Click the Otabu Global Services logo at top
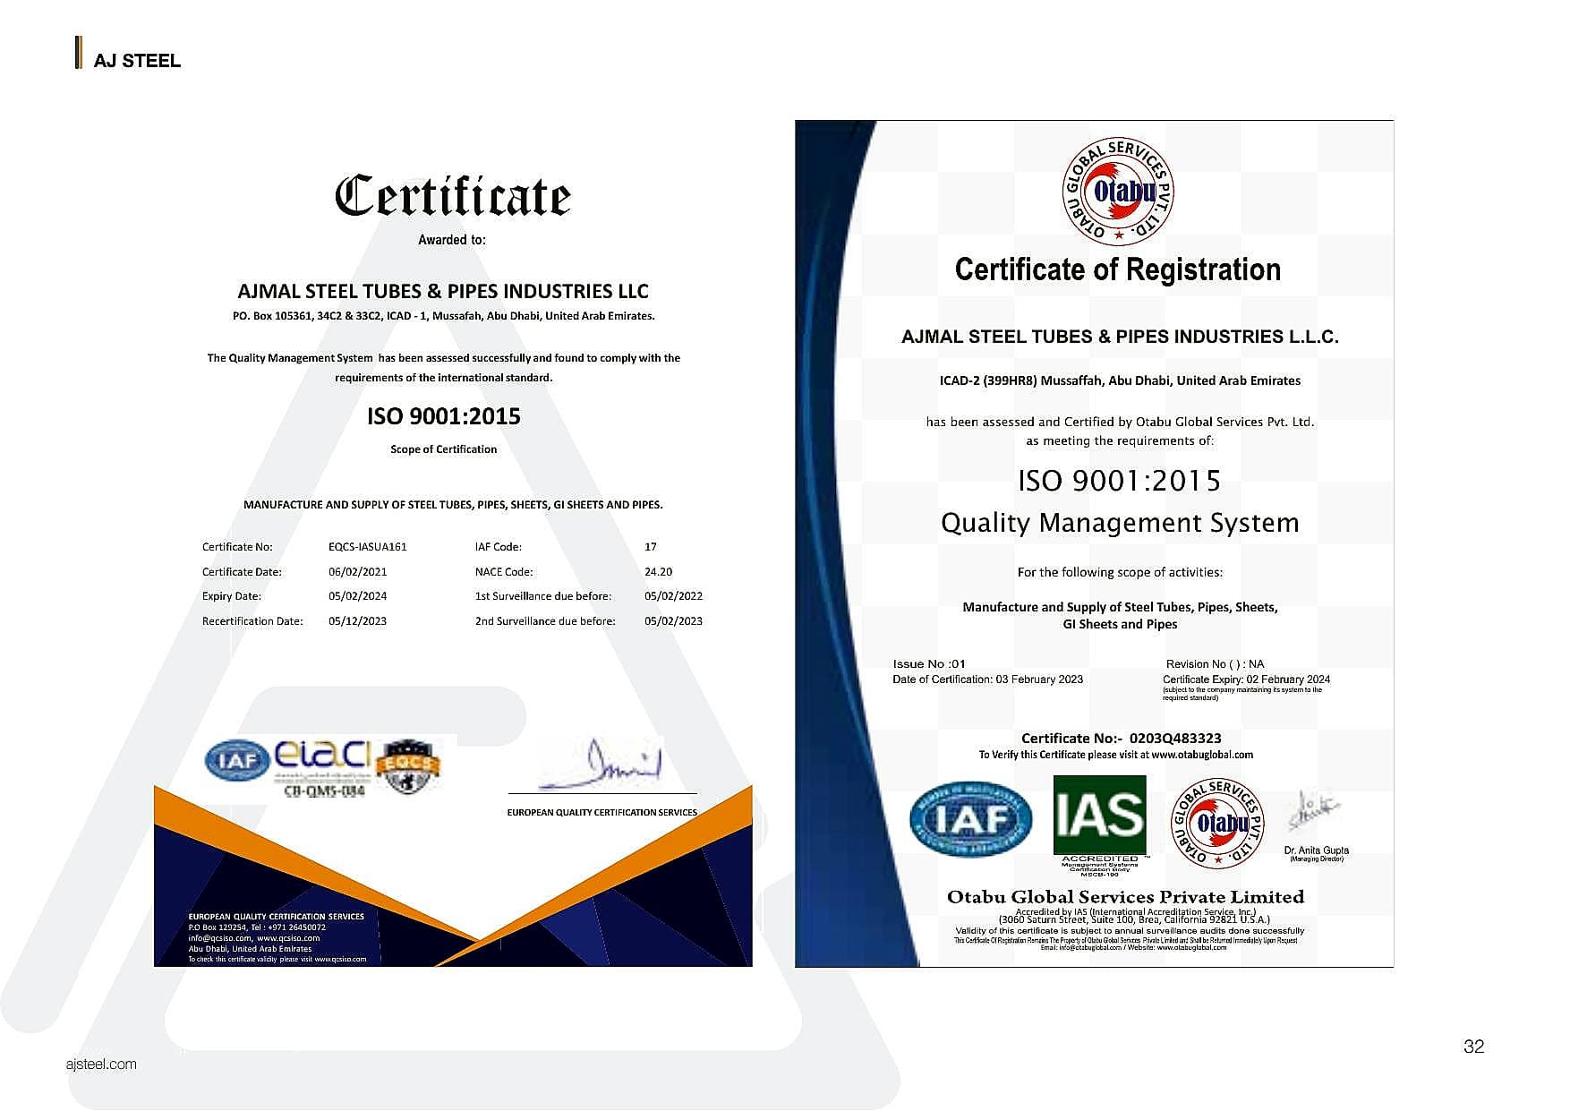This screenshot has height=1111, width=1570. click(1118, 192)
